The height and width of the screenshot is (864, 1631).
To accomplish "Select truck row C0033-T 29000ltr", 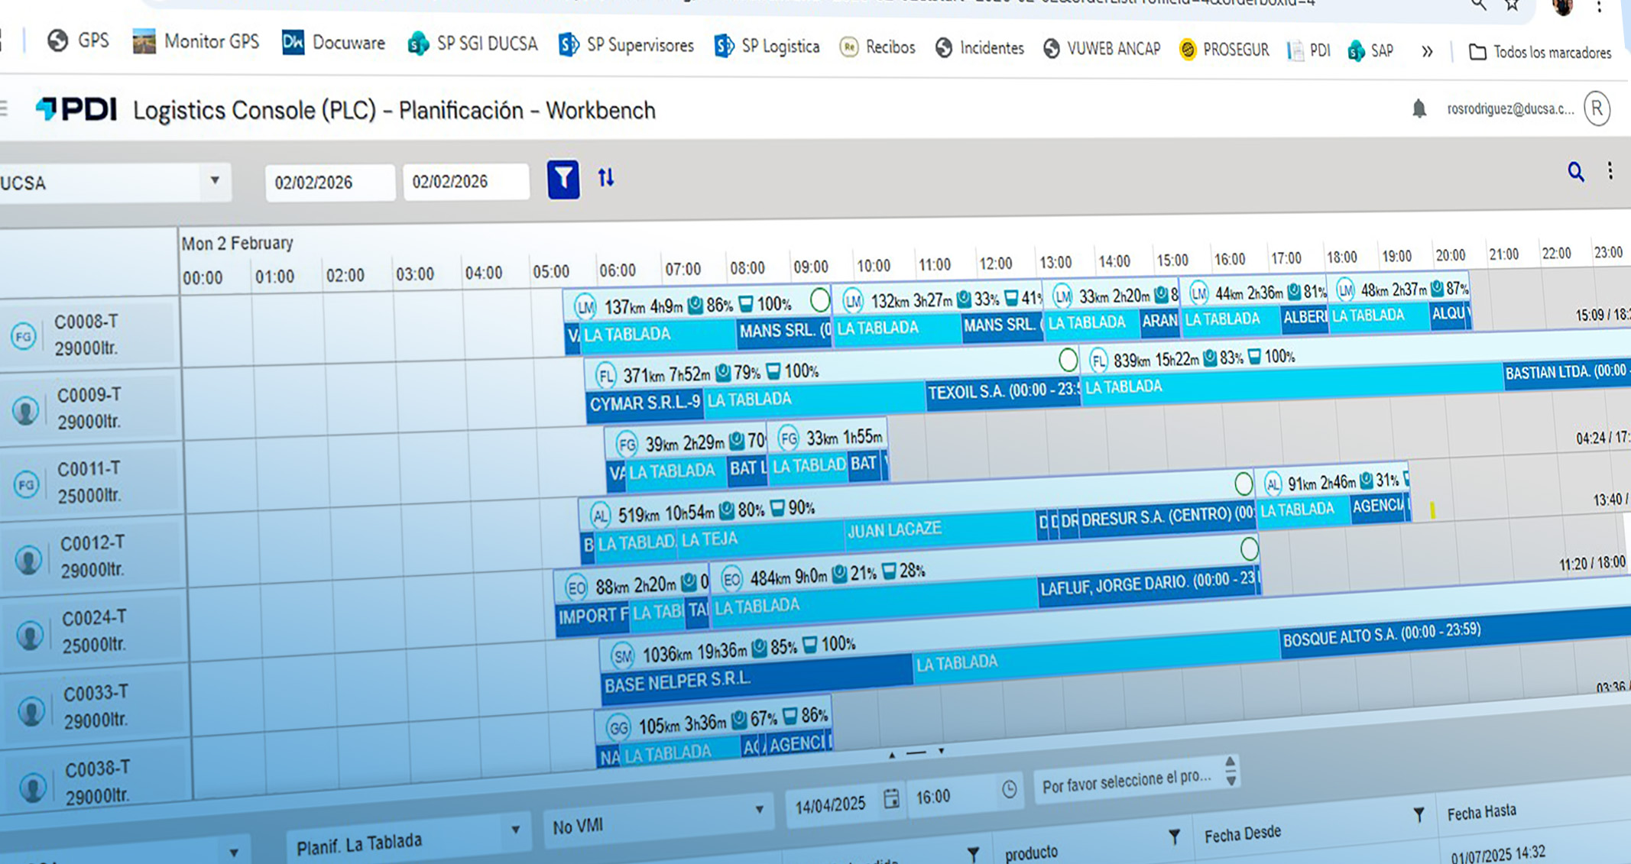I will [x=95, y=707].
